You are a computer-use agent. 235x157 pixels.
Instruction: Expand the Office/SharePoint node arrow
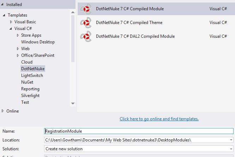coord(18,55)
